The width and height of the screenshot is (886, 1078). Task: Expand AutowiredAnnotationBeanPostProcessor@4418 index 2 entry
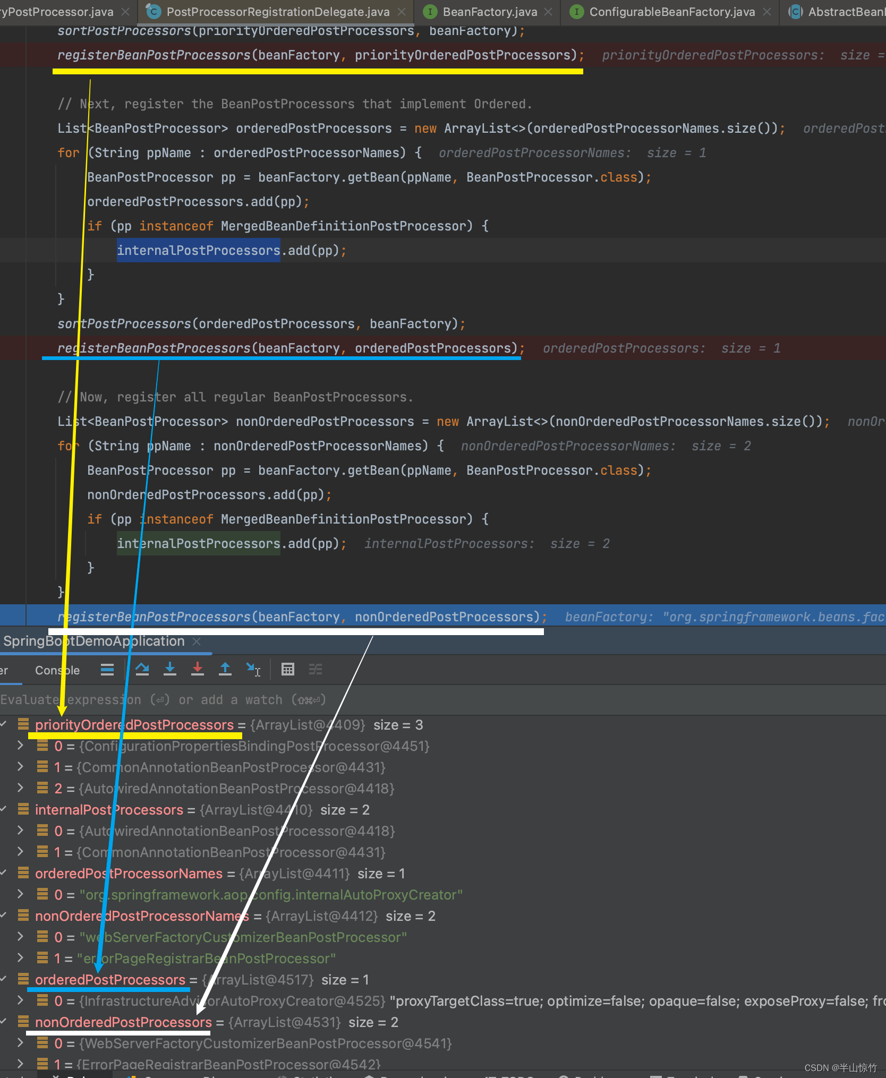pyautogui.click(x=20, y=788)
